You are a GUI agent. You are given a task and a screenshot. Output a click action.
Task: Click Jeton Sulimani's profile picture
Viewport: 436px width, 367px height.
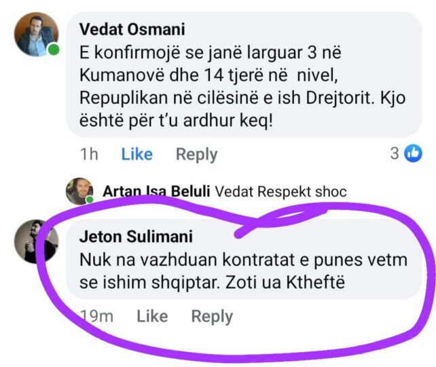pos(31,241)
